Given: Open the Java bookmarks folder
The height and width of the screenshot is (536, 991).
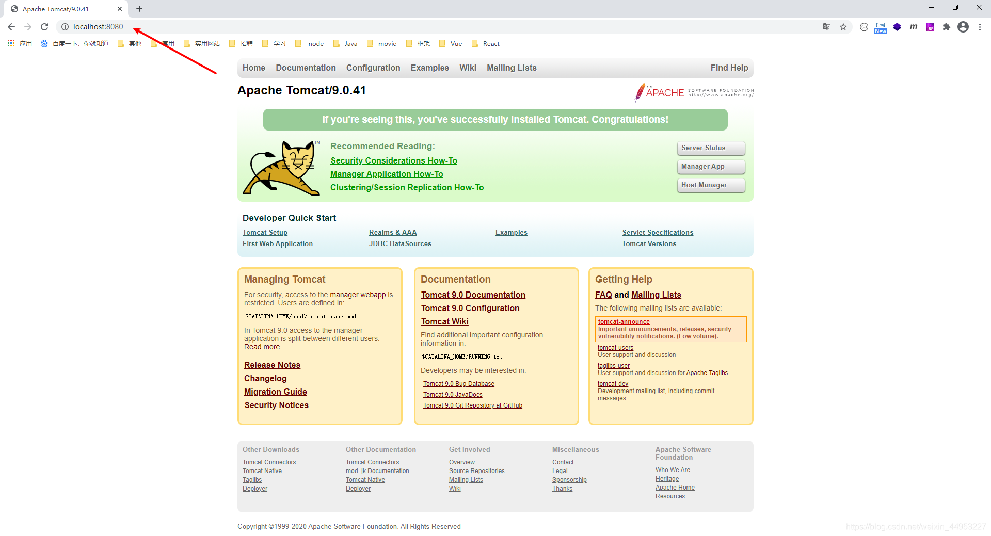Looking at the screenshot, I should pos(346,44).
